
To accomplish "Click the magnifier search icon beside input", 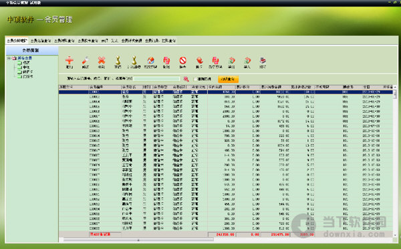I will coord(186,79).
